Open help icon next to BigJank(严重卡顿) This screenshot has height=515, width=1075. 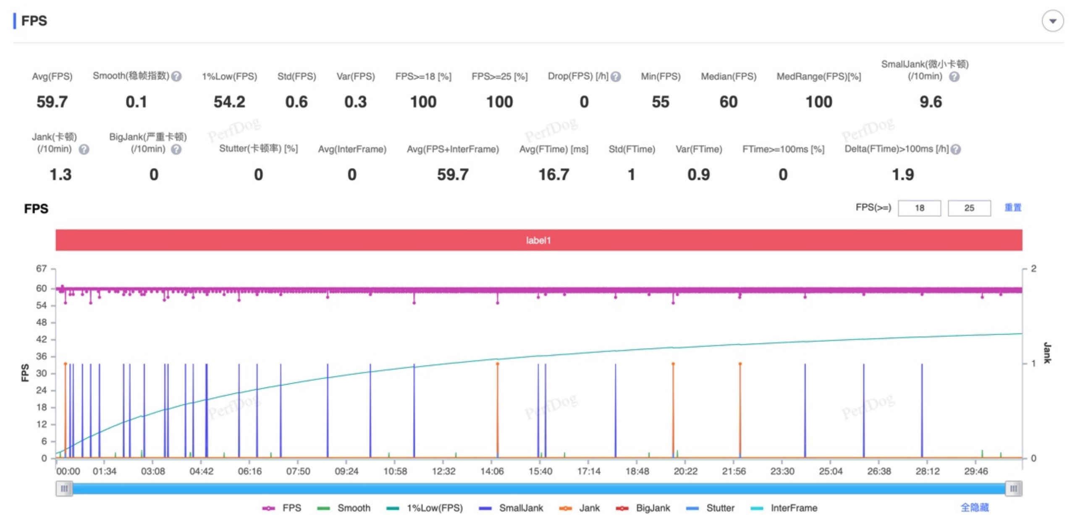(176, 150)
